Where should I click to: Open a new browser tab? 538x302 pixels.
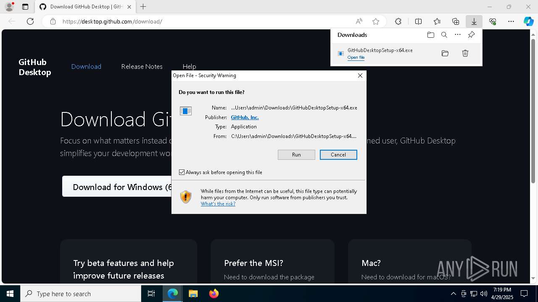coord(143,7)
